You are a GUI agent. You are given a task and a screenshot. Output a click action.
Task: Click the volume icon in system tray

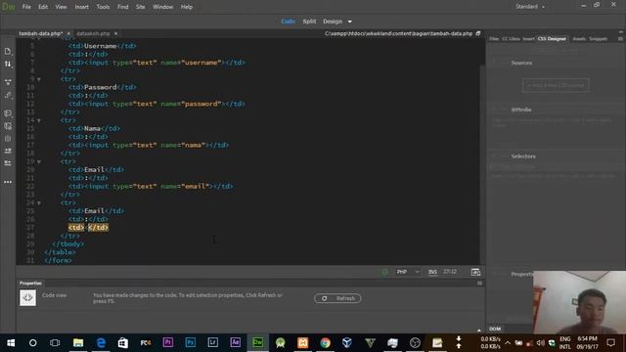click(541, 343)
